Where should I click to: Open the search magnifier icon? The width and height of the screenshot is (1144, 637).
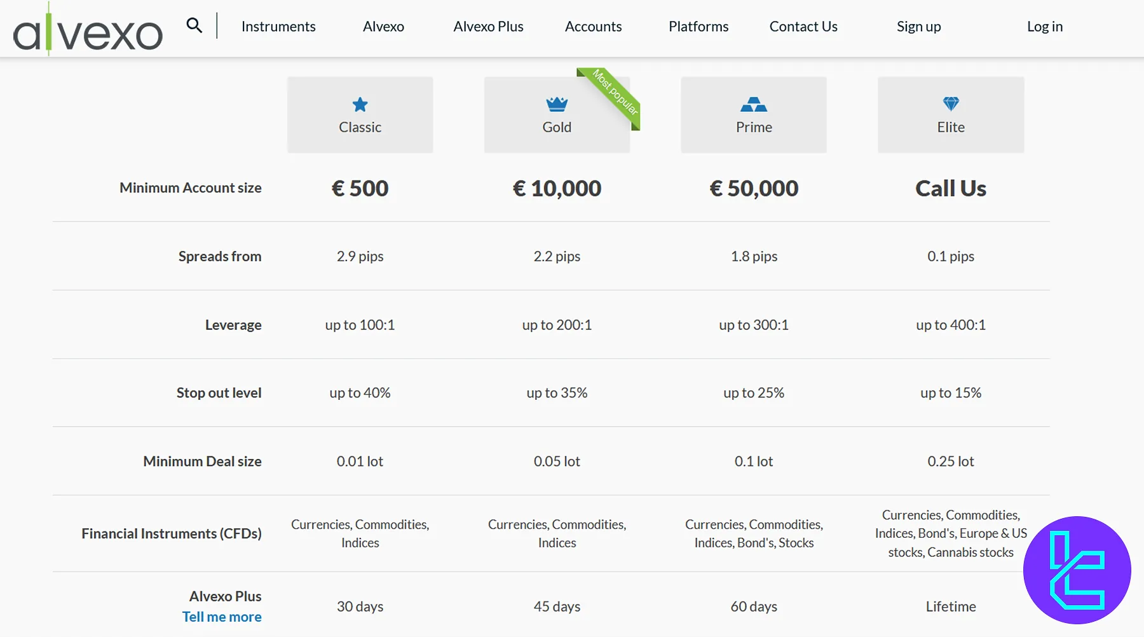(194, 25)
